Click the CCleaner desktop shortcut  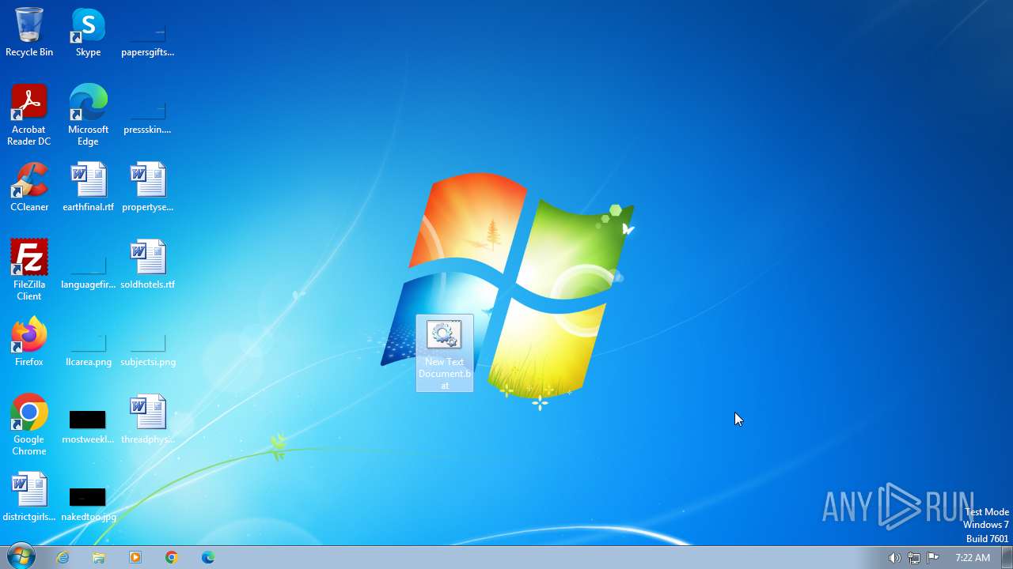point(29,188)
